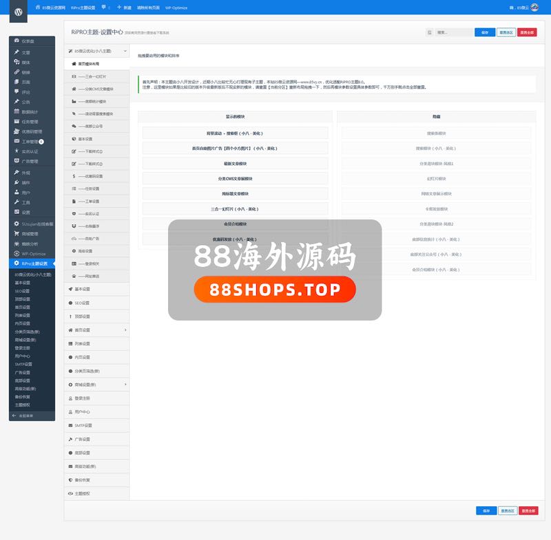Click the WordPress logo icon
The height and width of the screenshot is (540, 551).
(x=19, y=12)
